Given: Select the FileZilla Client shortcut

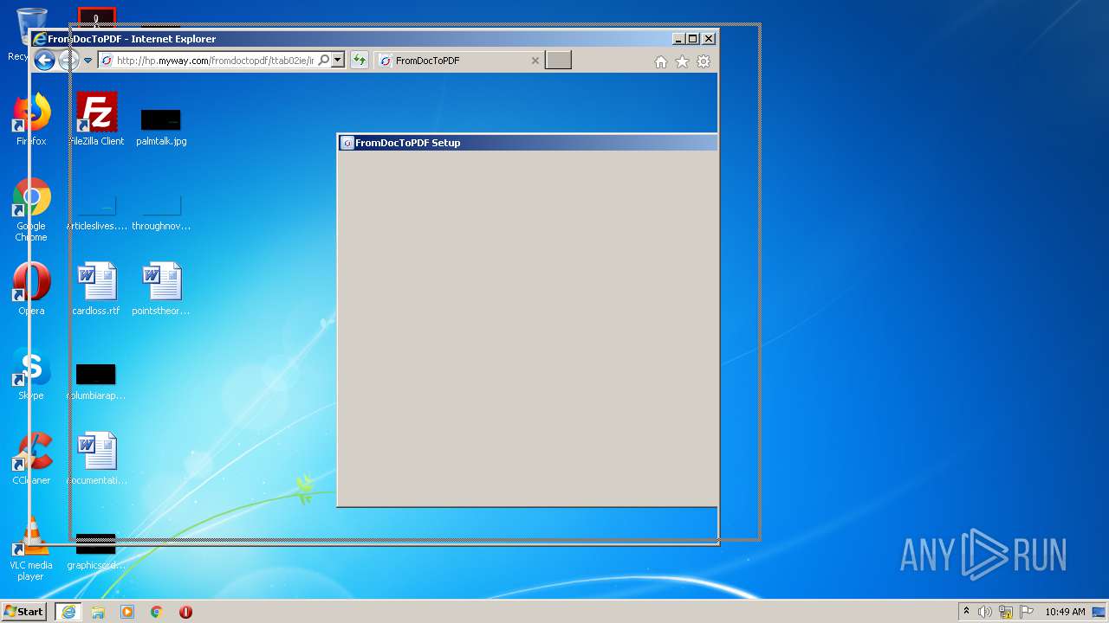Looking at the screenshot, I should (96, 119).
